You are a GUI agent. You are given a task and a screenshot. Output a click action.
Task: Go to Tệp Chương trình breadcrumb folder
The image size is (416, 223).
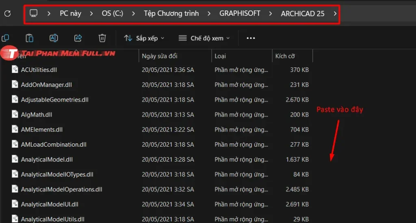click(x=171, y=13)
